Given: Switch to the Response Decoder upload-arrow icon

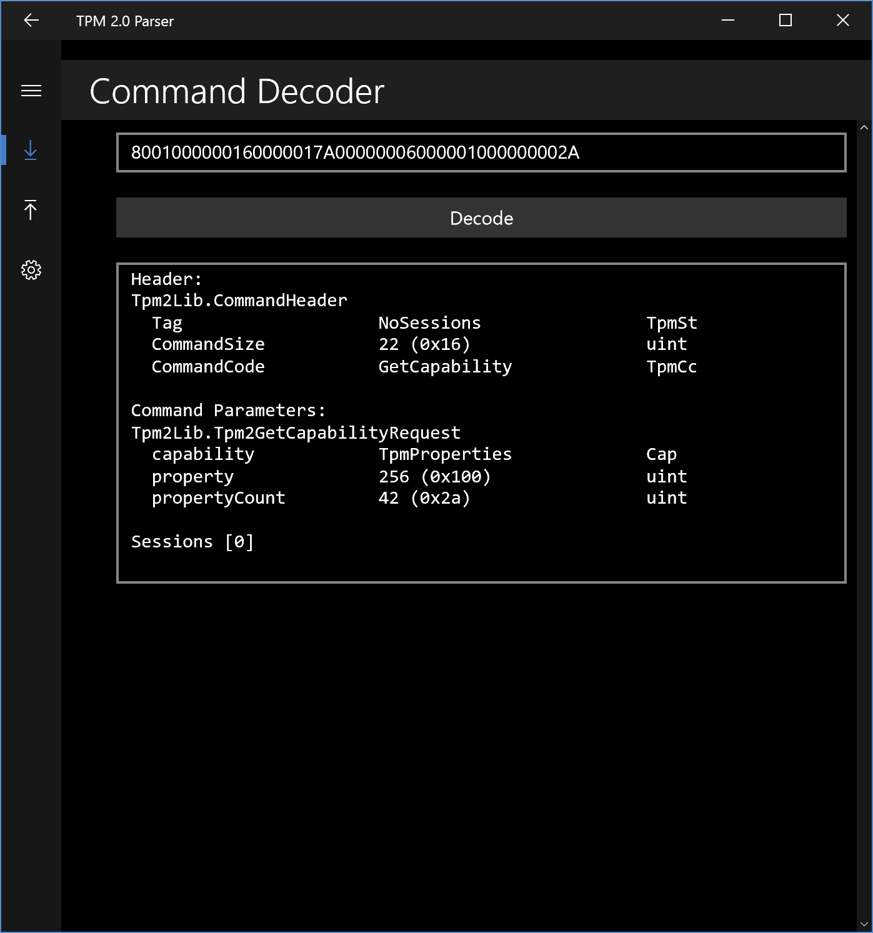Looking at the screenshot, I should coord(31,210).
